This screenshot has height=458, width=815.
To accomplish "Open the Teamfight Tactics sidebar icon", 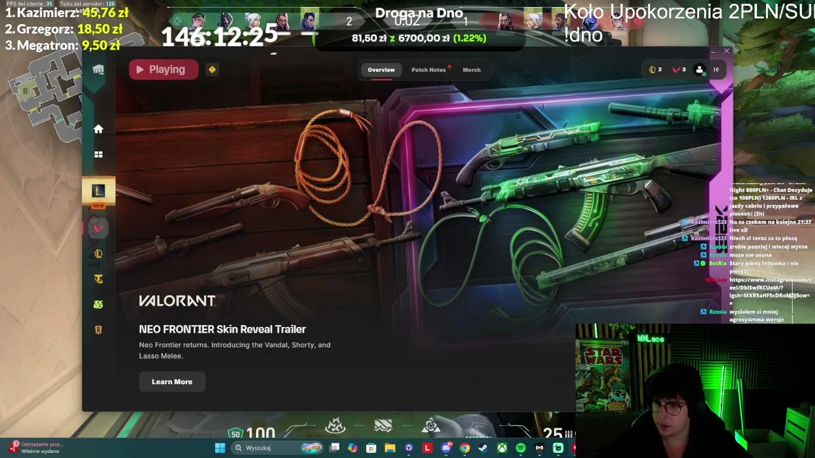I will pyautogui.click(x=98, y=279).
